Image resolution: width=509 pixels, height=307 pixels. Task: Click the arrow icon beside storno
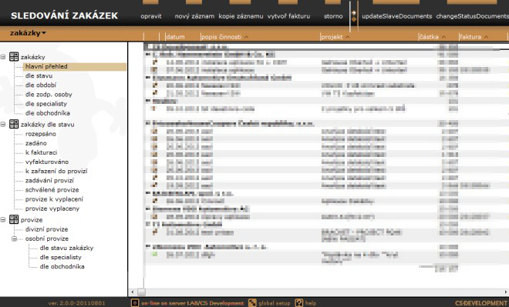coord(353,13)
